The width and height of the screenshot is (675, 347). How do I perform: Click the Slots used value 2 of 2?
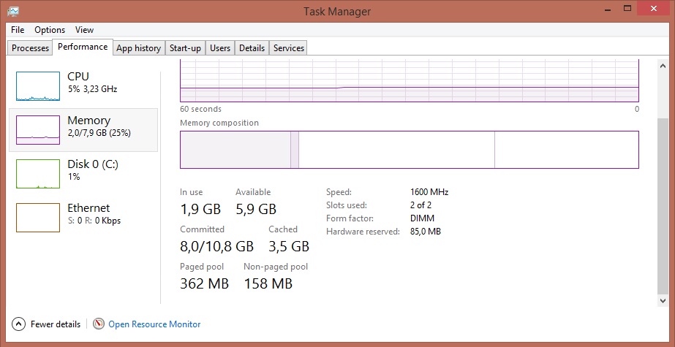(x=421, y=205)
